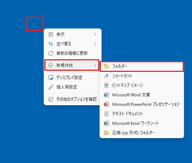Expand the 並べ替え submenu chevron
The height and width of the screenshot is (163, 192).
click(95, 44)
